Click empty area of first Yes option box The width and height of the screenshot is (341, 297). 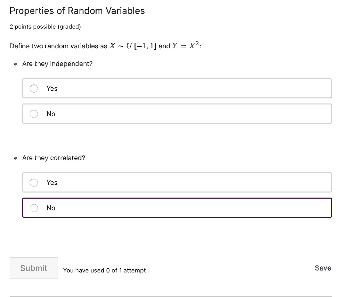point(200,88)
